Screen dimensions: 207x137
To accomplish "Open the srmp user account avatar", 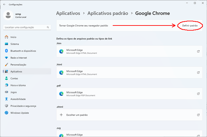I will pos(8,15).
